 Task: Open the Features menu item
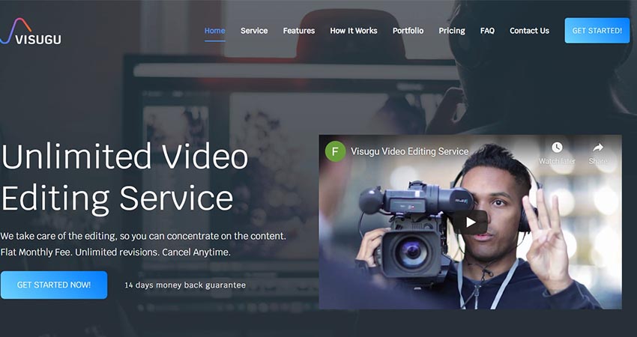tap(299, 31)
